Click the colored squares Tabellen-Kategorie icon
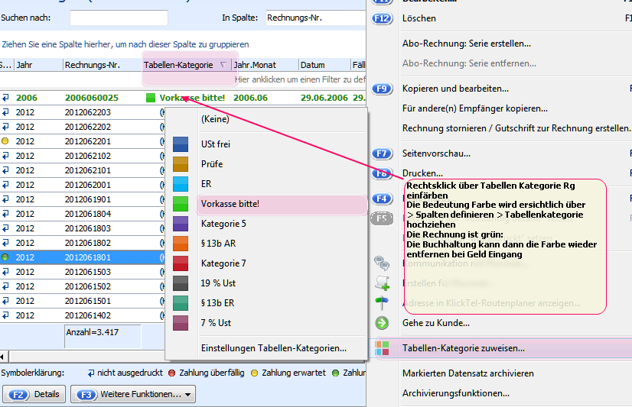The height and width of the screenshot is (407, 632). pyautogui.click(x=382, y=348)
